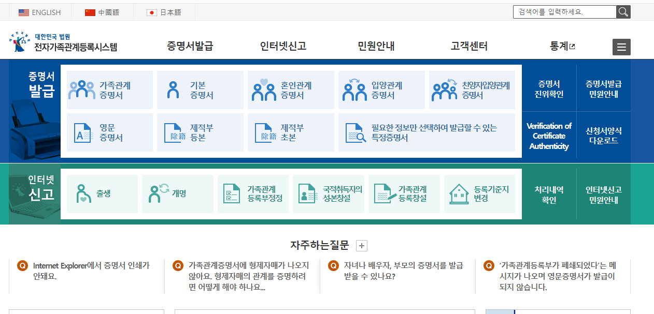
Task: Open the hamburger menu
Action: coord(621,47)
